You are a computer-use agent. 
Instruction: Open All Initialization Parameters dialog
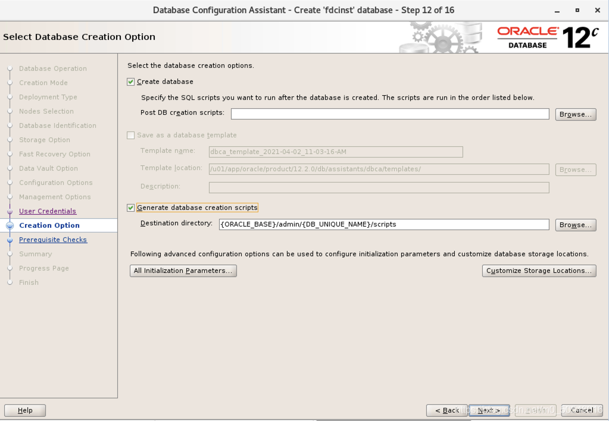[x=183, y=271]
